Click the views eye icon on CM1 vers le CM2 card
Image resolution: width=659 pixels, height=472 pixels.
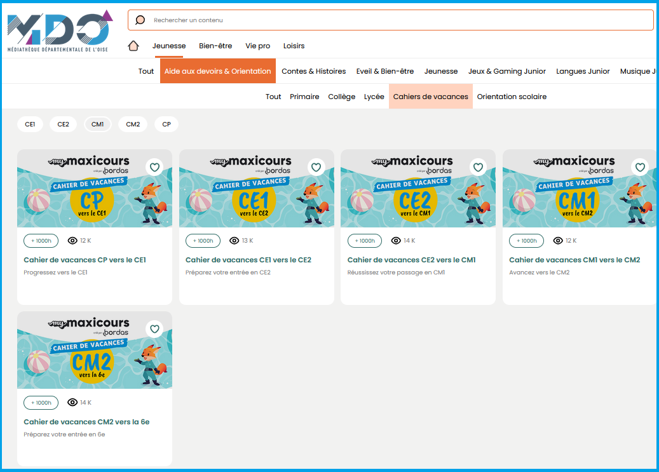[558, 241]
